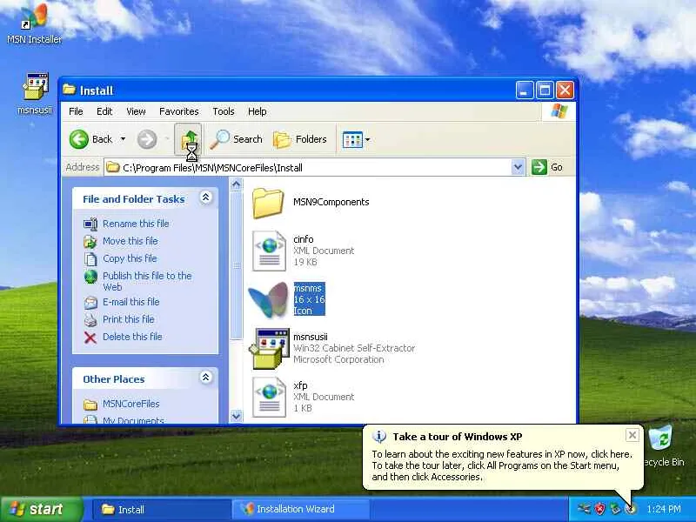Viewport: 696px width, 522px height.
Task: Click Rename this file
Action: pyautogui.click(x=136, y=224)
